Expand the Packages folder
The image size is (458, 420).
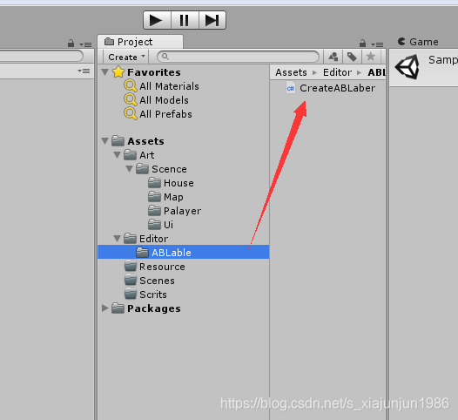tap(104, 308)
